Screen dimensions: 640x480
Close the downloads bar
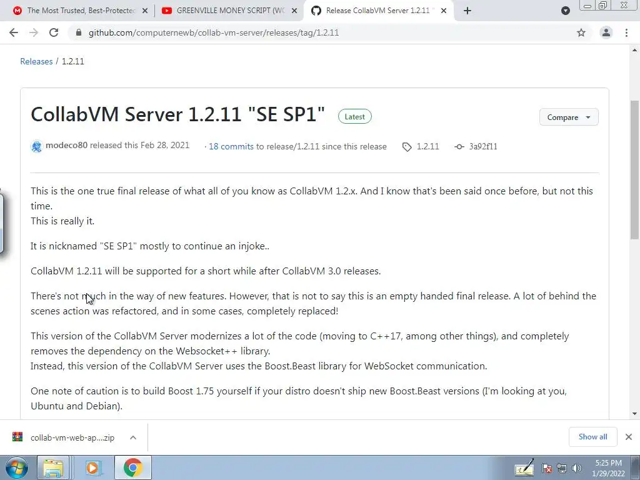[629, 437]
